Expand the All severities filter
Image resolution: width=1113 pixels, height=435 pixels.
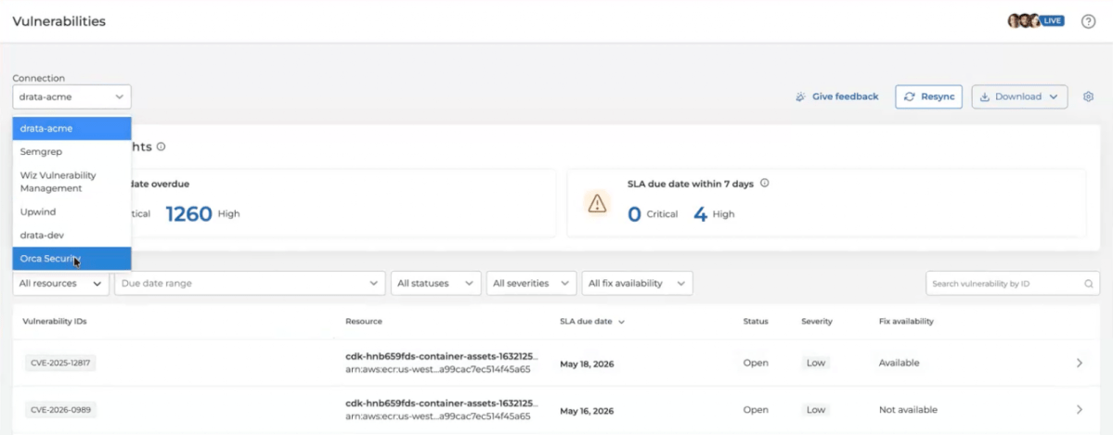pyautogui.click(x=531, y=283)
